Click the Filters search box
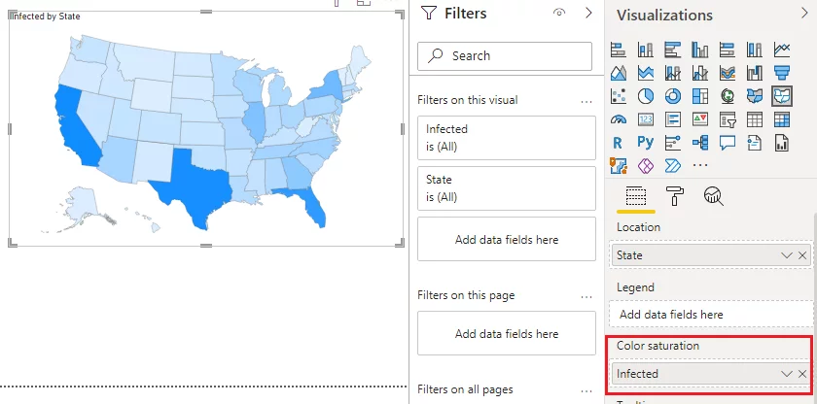This screenshot has height=404, width=817. 505,56
